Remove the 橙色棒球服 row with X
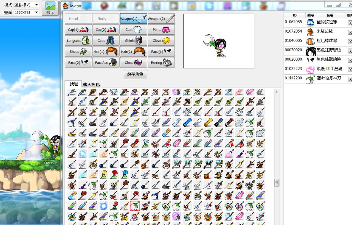This screenshot has height=225, width=352. (x=350, y=42)
